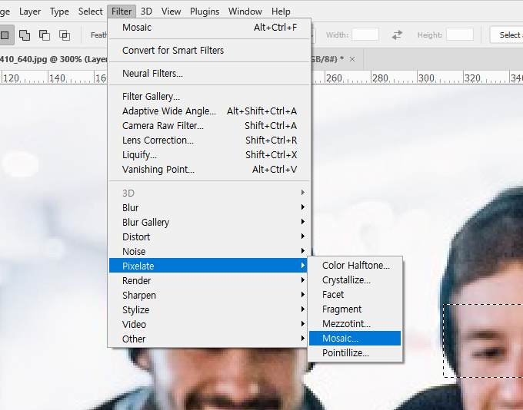Open Neural Filters
Image resolution: width=523 pixels, height=410 pixels.
209,73
